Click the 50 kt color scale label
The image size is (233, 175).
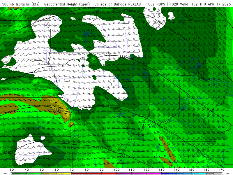[42, 170]
